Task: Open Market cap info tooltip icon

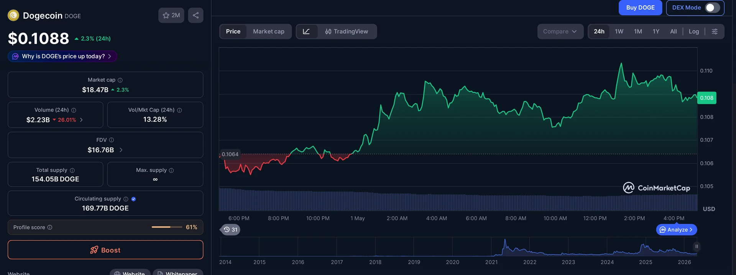Action: (120, 80)
